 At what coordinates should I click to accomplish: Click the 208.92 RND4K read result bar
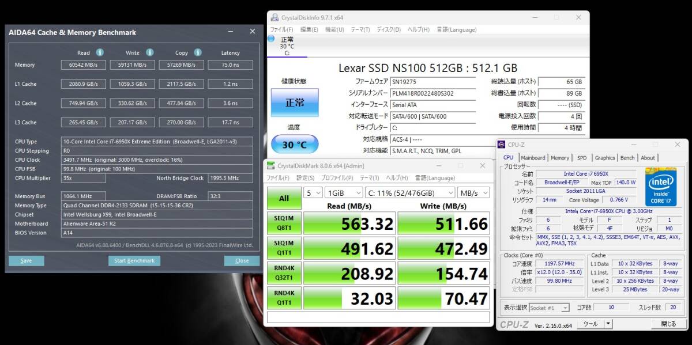click(349, 273)
